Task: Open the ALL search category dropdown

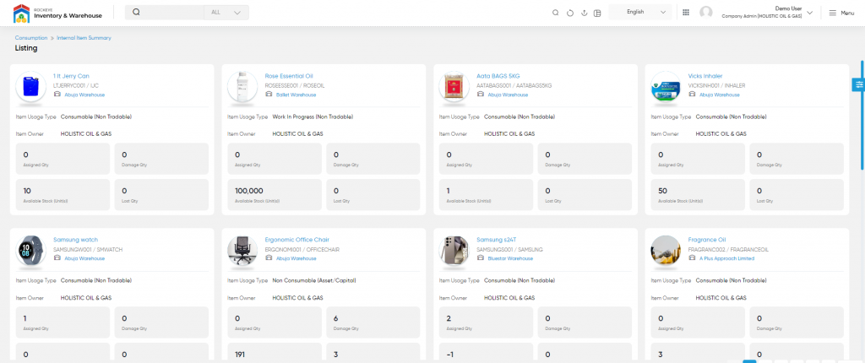Action: click(226, 13)
